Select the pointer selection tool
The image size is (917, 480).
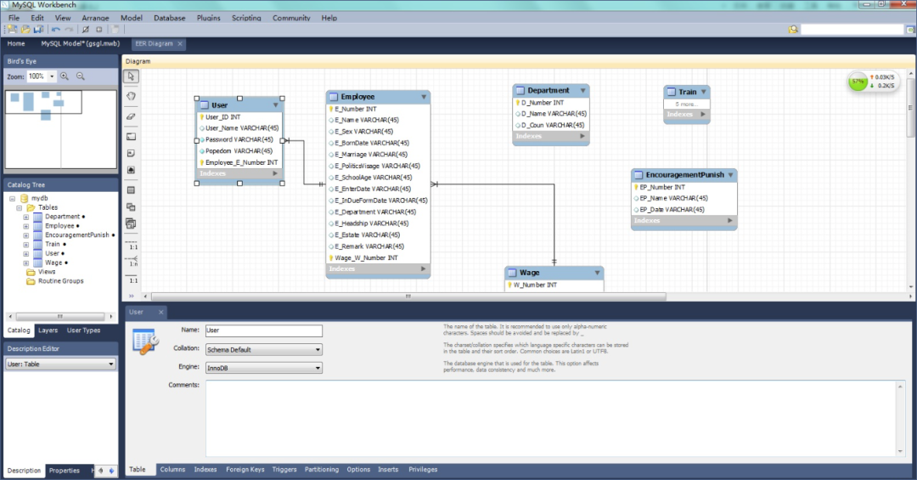(x=132, y=76)
